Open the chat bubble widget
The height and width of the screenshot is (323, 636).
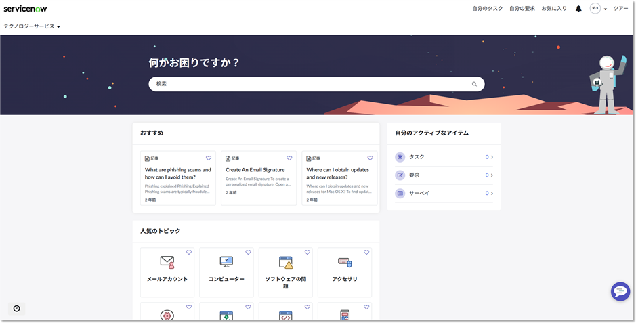pyautogui.click(x=620, y=291)
